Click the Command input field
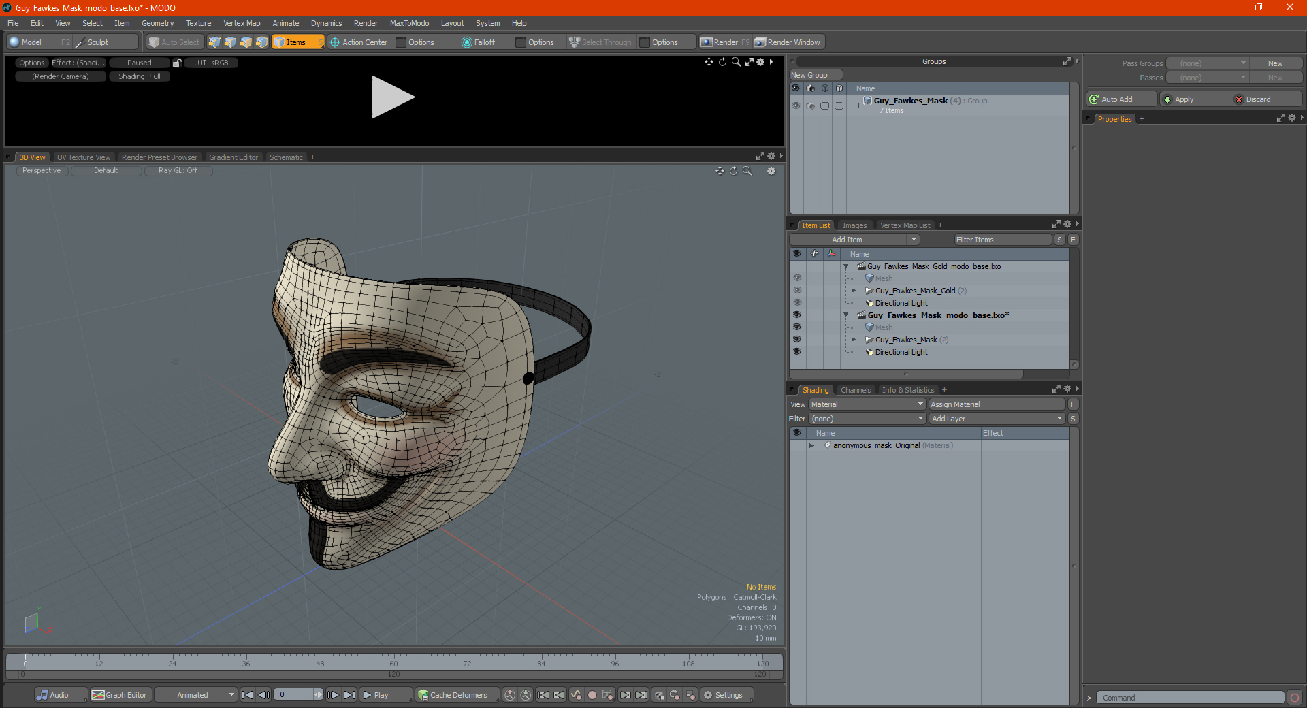Screen dimensions: 1307x708 point(1190,698)
